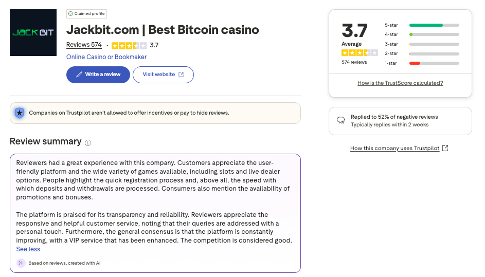
Task: Filter reviews by 5-star bar
Action: click(x=434, y=25)
